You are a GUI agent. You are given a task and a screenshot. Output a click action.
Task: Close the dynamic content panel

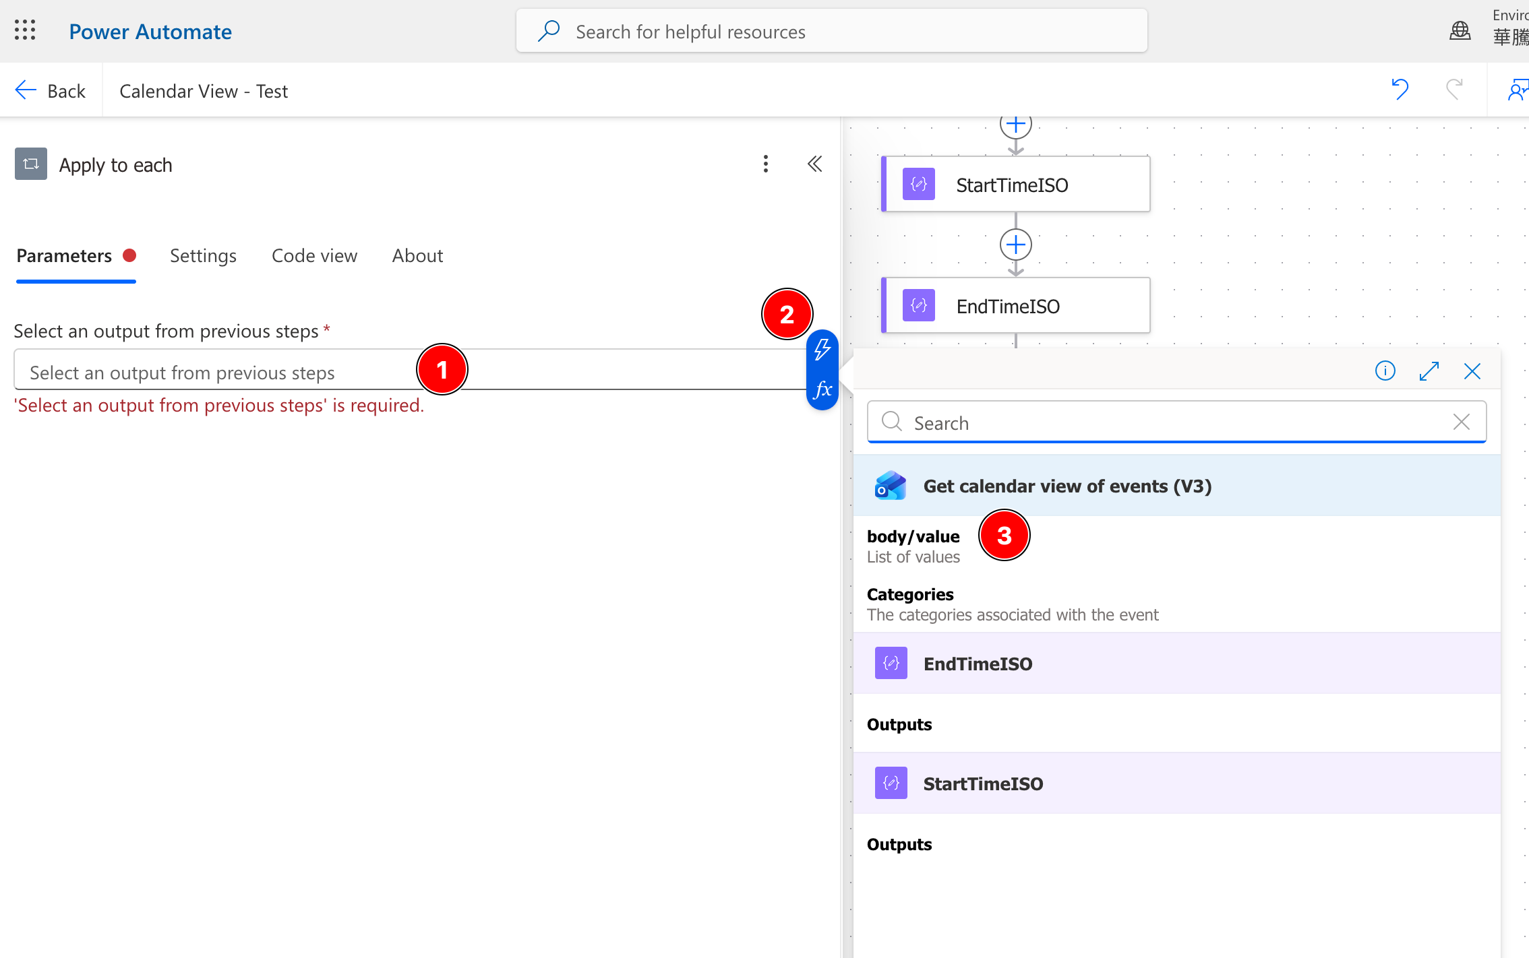click(x=1472, y=371)
